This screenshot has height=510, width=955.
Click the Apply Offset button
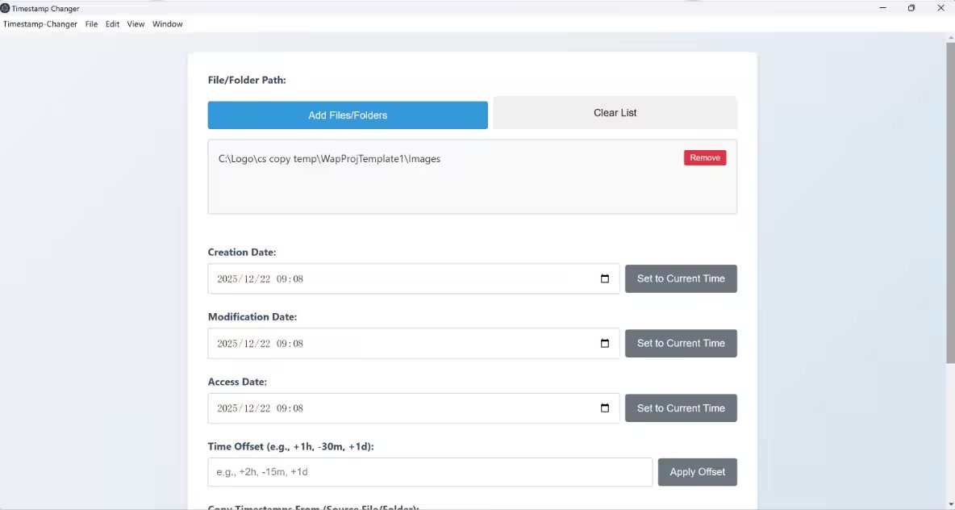[x=697, y=472]
